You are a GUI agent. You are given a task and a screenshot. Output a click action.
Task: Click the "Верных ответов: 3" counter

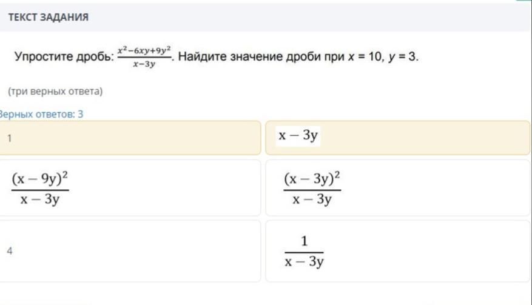[41, 114]
